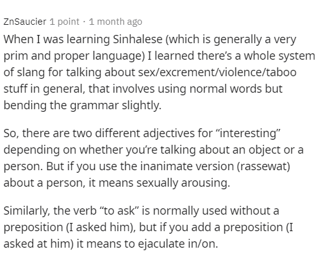Image resolution: width=316 pixels, height=268 pixels.
Task: Click the phrase "(I asked him)"
Action: point(100,227)
